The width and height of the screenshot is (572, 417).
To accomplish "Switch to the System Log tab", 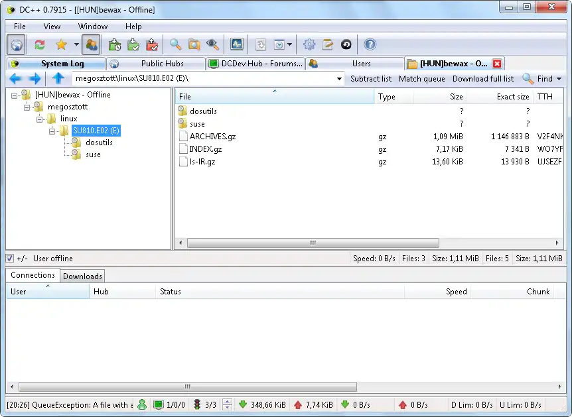I will pos(56,64).
